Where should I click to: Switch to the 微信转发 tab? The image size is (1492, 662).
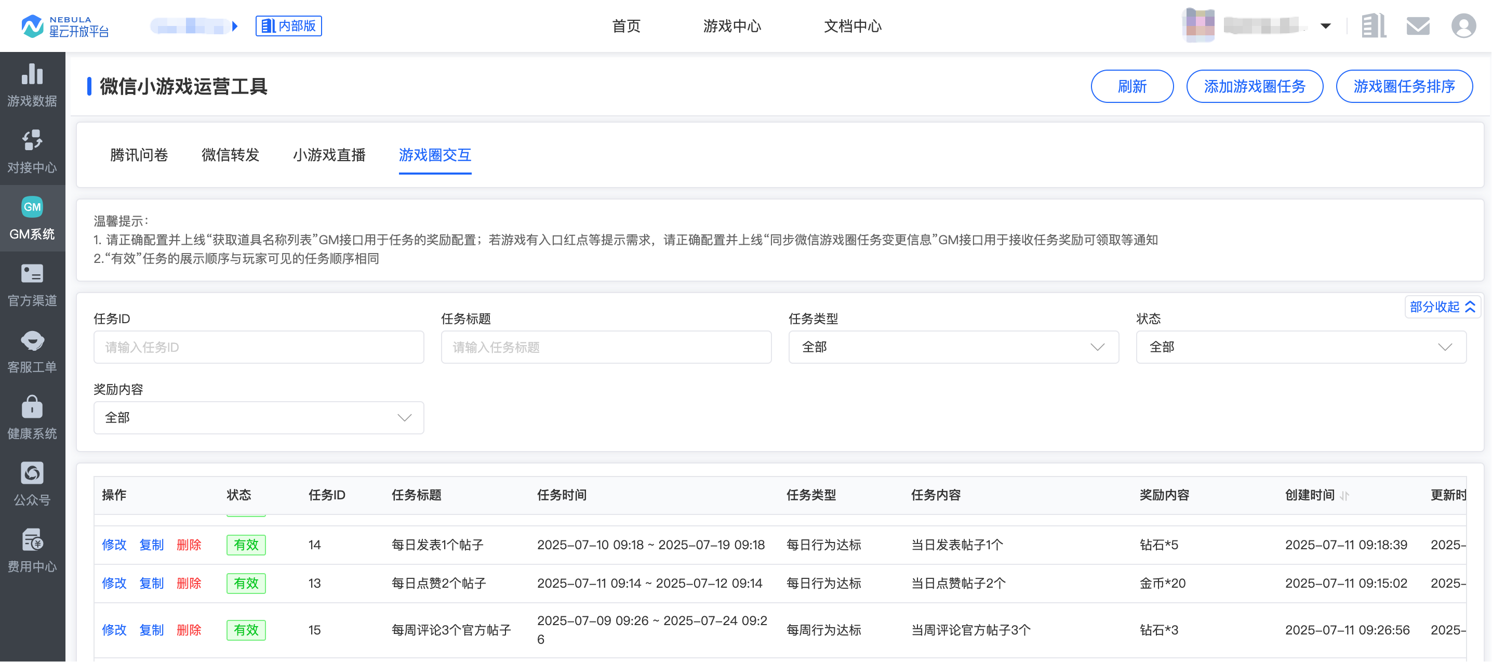231,155
